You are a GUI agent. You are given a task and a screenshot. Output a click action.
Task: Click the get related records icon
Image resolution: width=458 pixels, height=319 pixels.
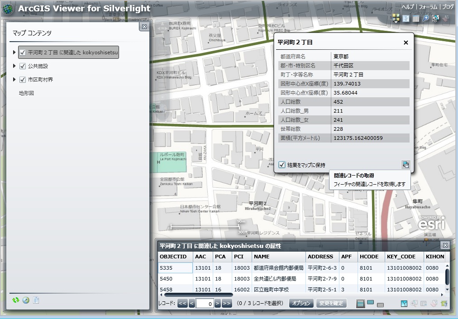click(x=406, y=165)
